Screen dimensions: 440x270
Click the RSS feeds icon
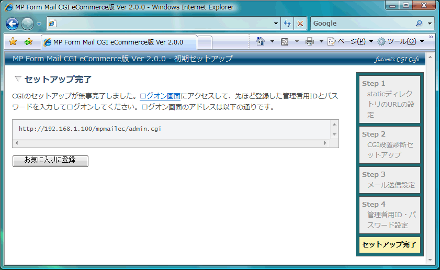click(x=285, y=42)
